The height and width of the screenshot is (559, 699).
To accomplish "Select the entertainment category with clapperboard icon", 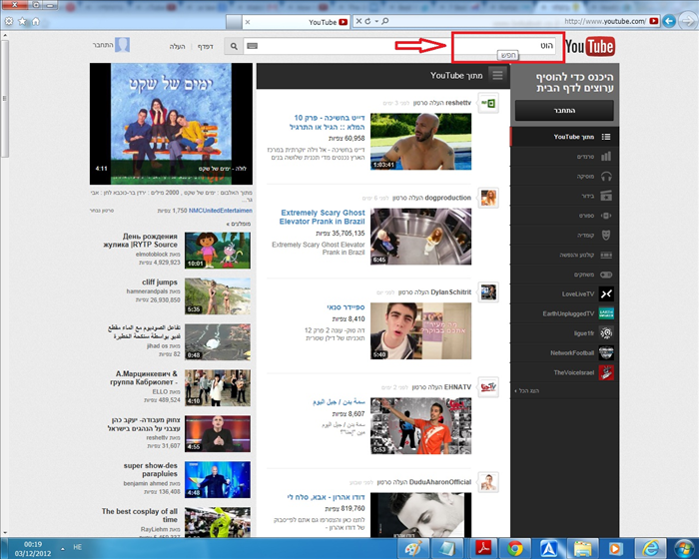I will pos(564,196).
